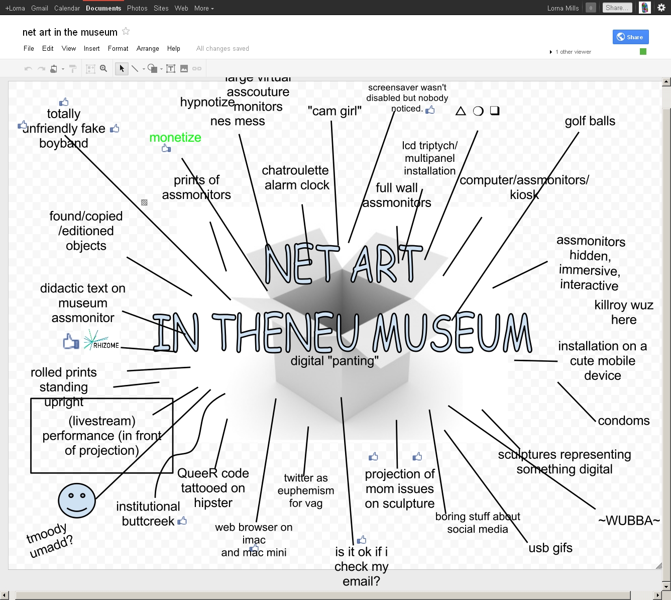Click the web clipboard icon
The height and width of the screenshot is (600, 671).
(54, 69)
